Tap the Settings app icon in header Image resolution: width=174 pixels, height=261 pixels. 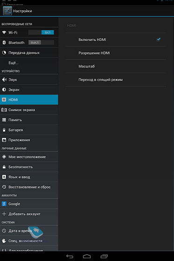pyautogui.click(x=7, y=11)
